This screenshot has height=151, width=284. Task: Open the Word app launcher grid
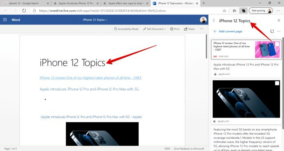click(5, 20)
